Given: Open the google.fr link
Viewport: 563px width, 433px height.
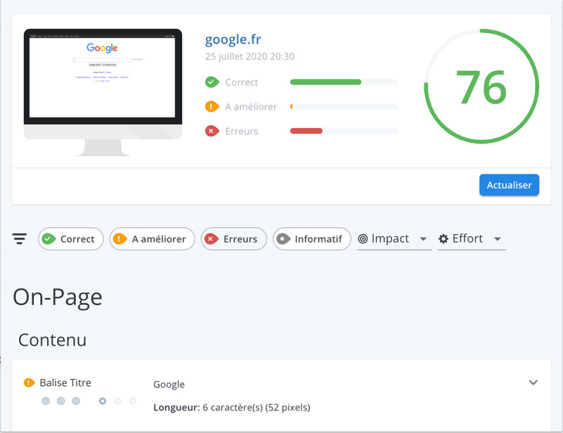Looking at the screenshot, I should [233, 39].
